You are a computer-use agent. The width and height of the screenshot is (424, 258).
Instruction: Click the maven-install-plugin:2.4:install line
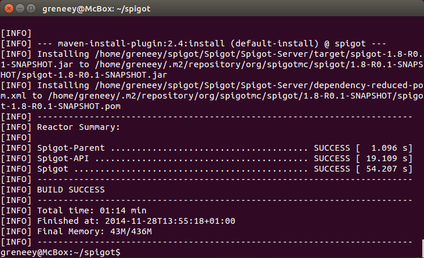click(193, 43)
